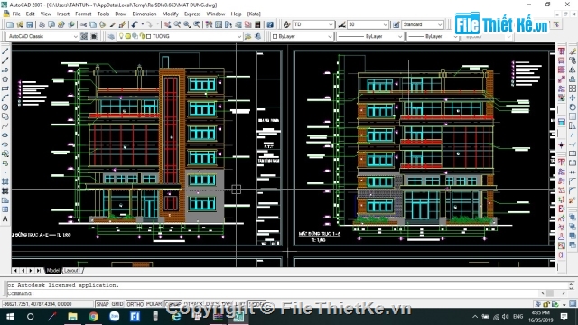Open Help with the question mark icon
578x325 pixels.
(270, 24)
